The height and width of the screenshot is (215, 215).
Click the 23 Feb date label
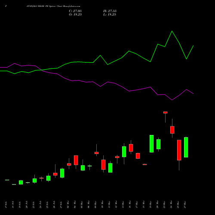tap(34, 205)
